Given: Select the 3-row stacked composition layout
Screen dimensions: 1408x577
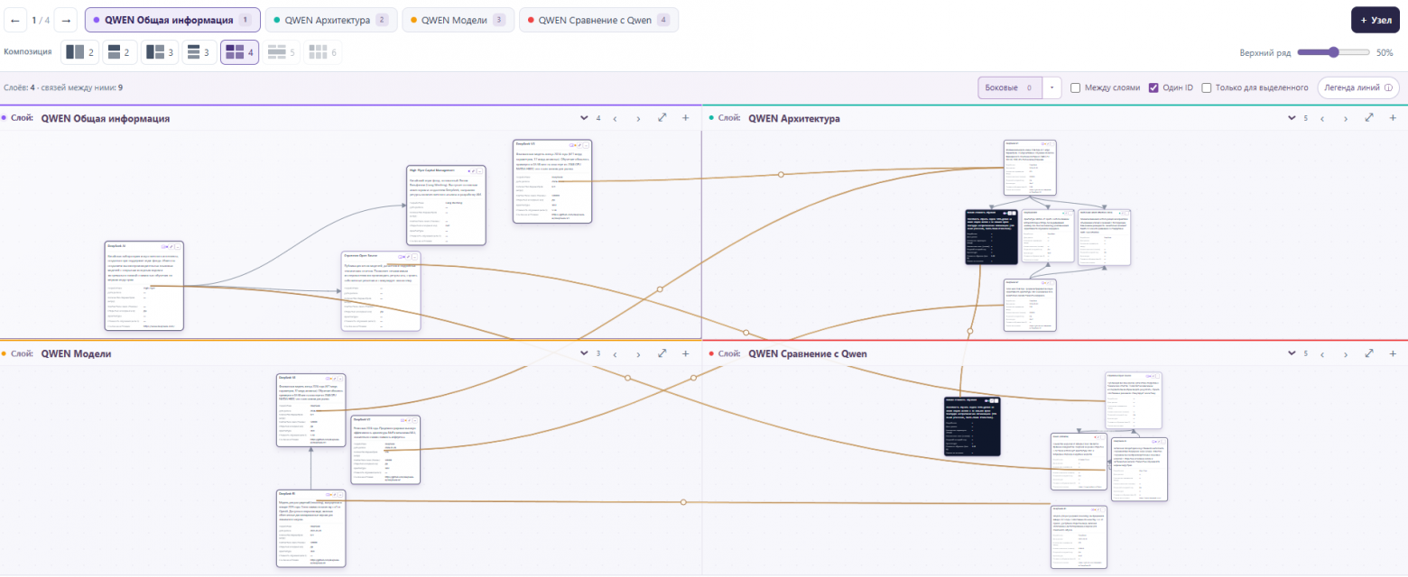Looking at the screenshot, I should point(199,52).
